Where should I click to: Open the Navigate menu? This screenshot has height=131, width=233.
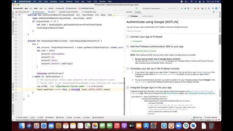[54, 1]
